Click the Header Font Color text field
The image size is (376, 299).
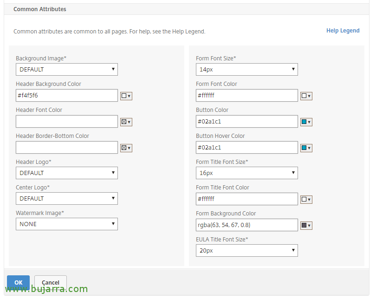click(x=67, y=122)
